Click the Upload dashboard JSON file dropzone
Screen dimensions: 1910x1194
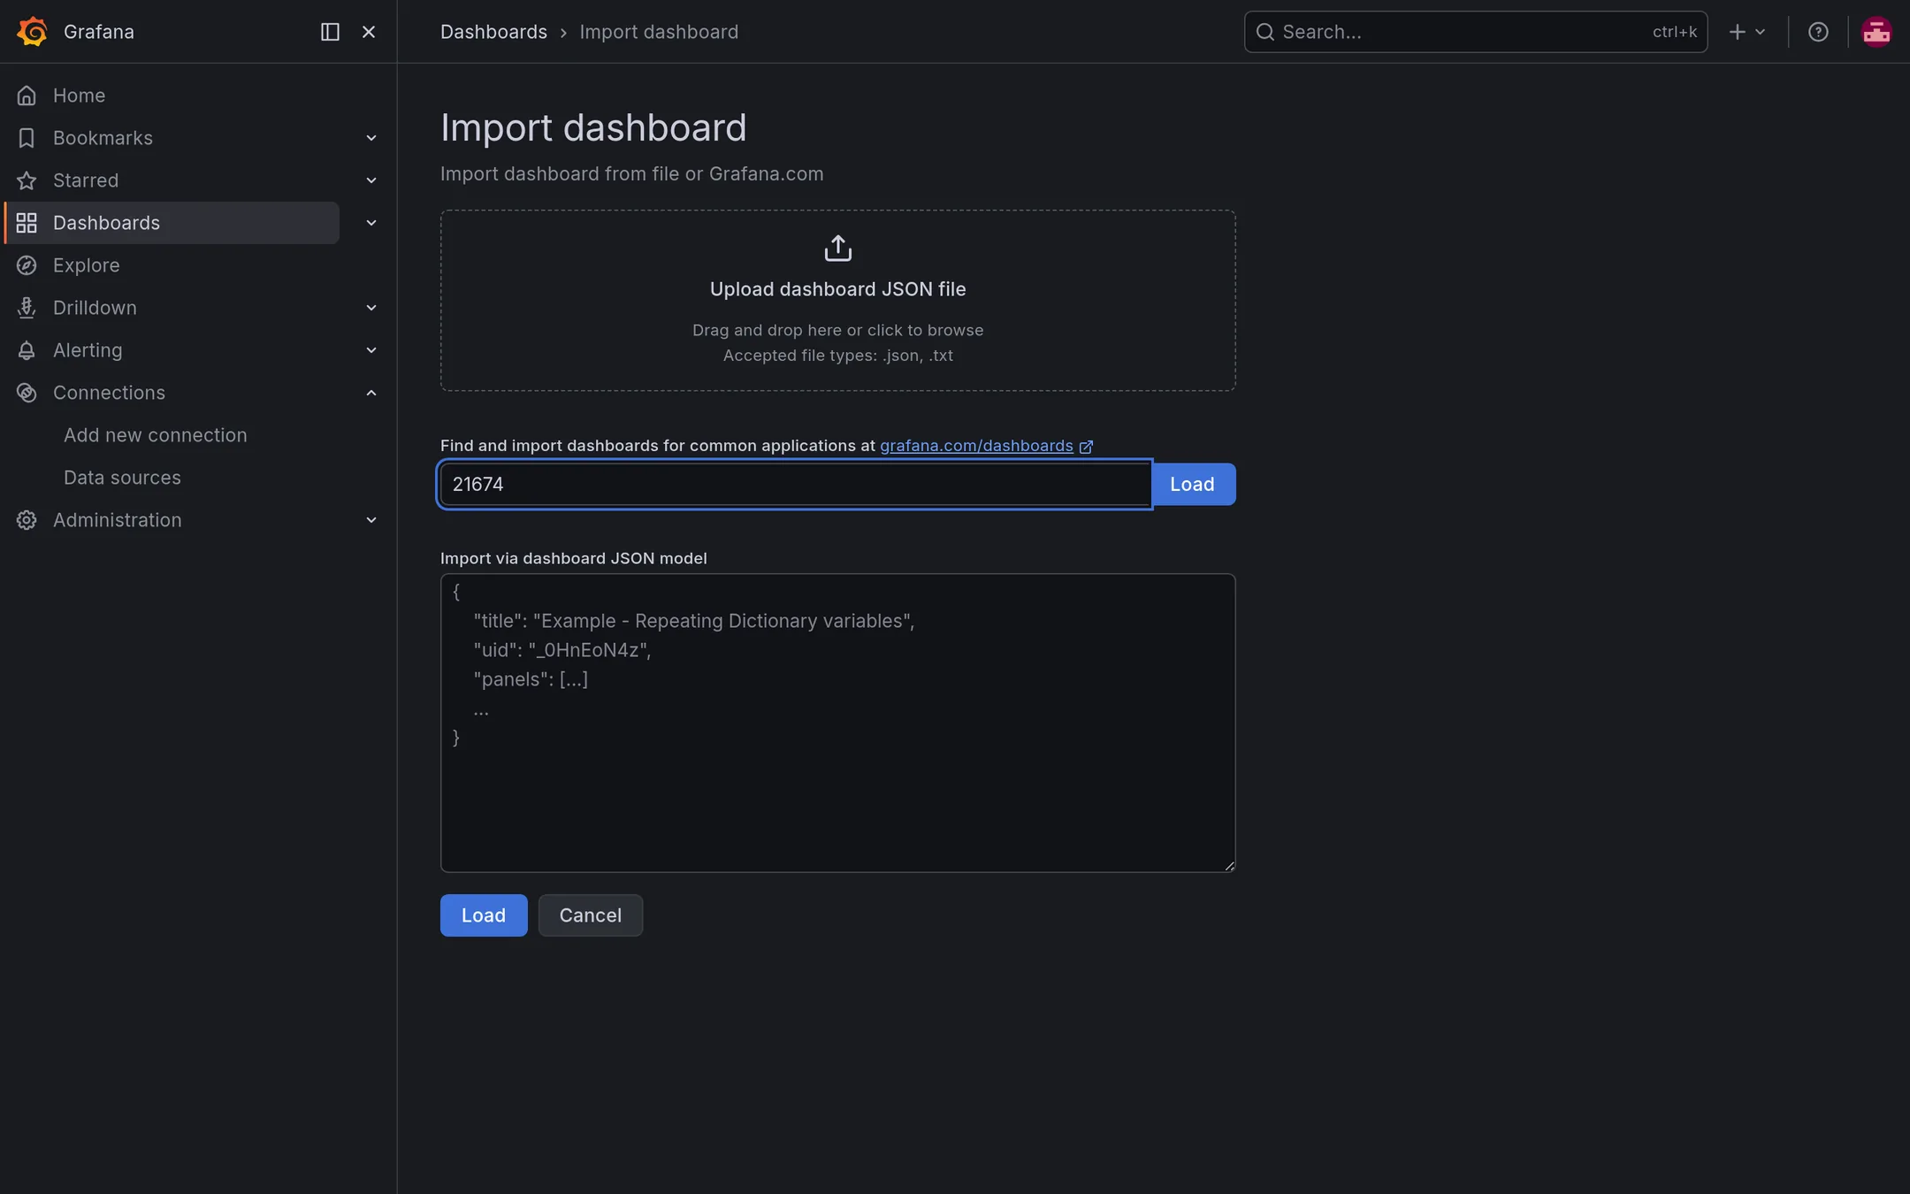838,301
